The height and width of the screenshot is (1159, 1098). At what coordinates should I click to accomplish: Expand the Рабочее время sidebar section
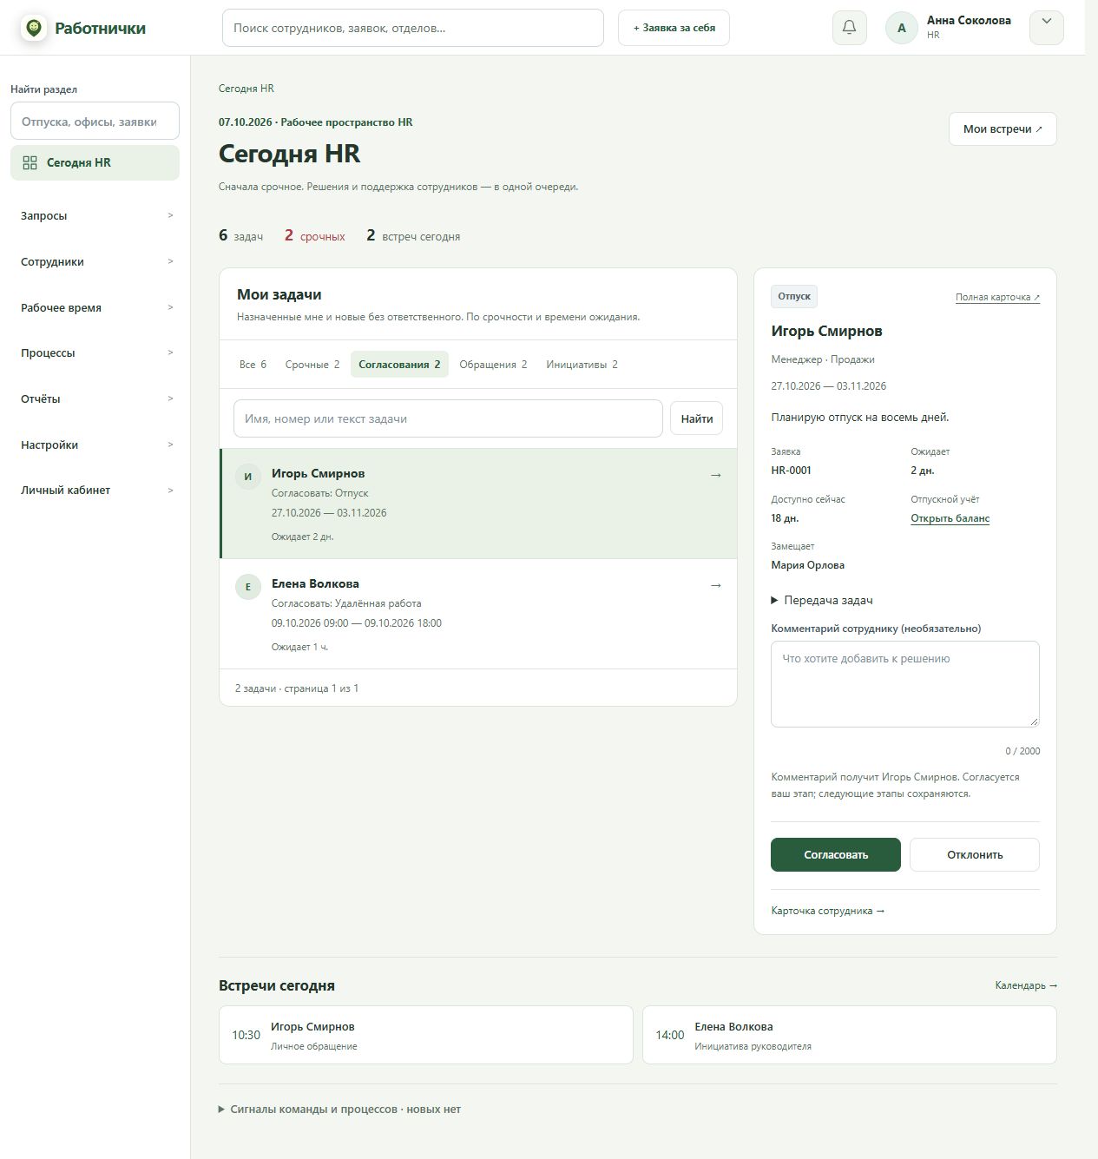point(95,307)
